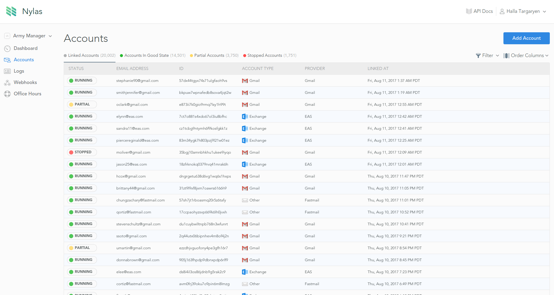This screenshot has width=554, height=295.
Task: Click email ssoto@gmail.com
Action: tap(131, 236)
